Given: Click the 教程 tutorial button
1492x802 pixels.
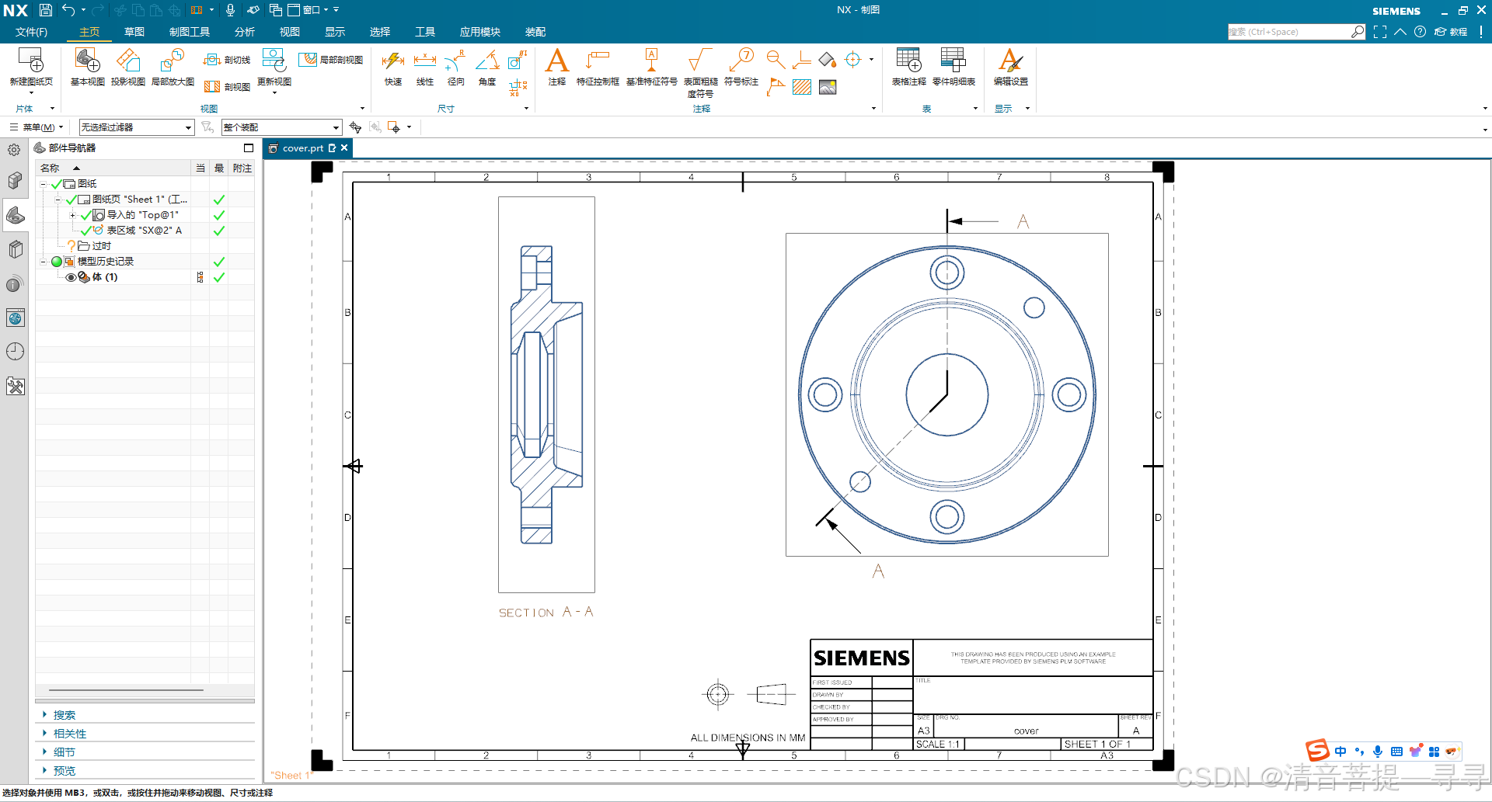Looking at the screenshot, I should coord(1451,32).
